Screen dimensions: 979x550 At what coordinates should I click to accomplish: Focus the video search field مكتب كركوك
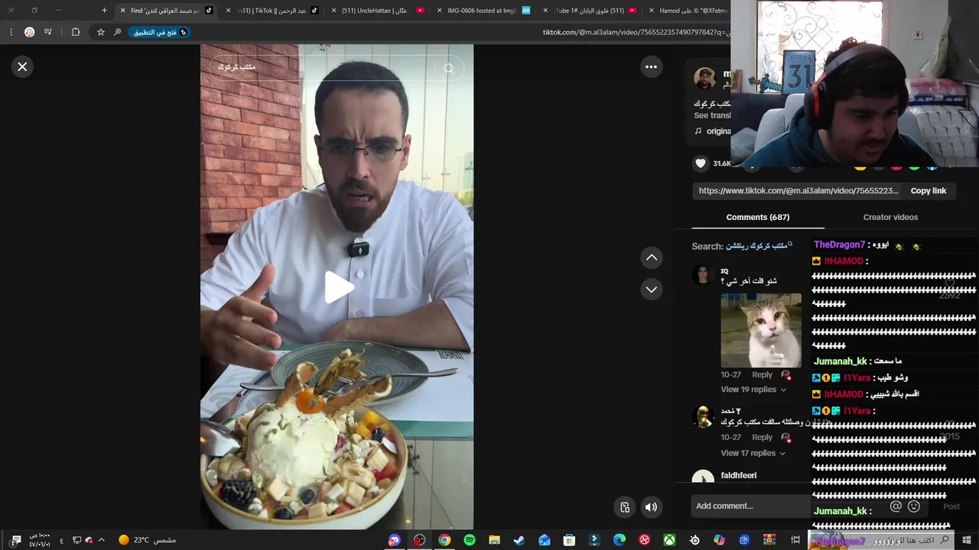coord(324,67)
